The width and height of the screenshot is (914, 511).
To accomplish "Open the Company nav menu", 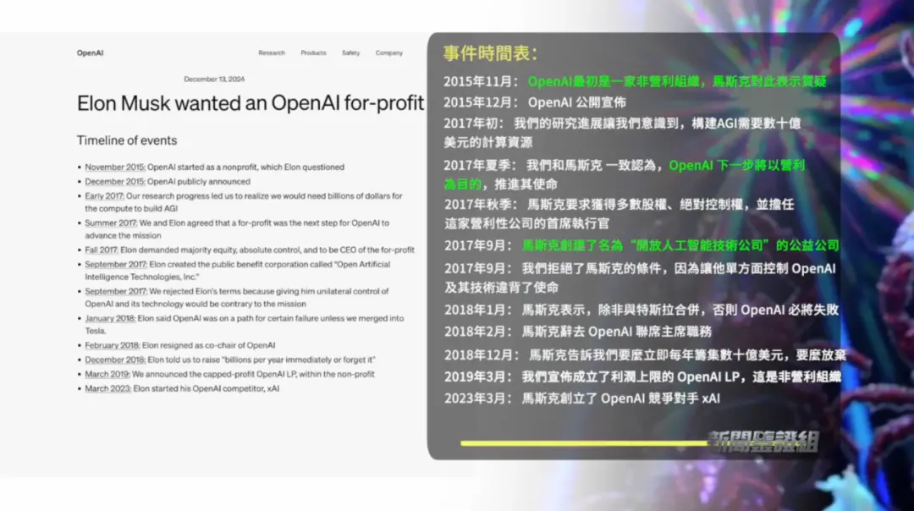I will pyautogui.click(x=389, y=53).
